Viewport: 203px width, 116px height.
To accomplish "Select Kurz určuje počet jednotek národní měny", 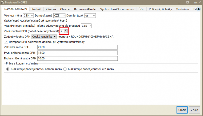I will [x=8, y=69].
